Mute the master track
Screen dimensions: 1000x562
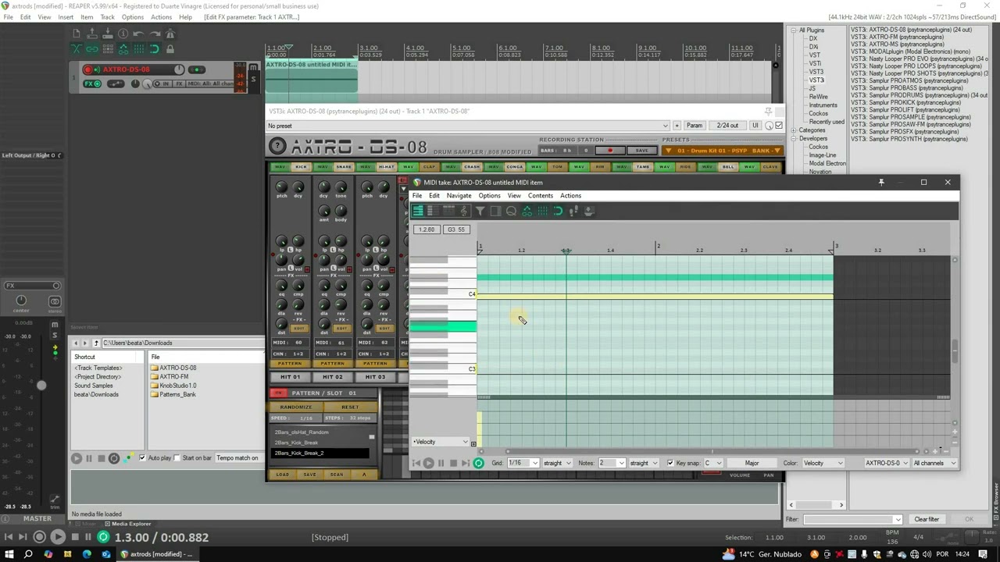[55, 325]
